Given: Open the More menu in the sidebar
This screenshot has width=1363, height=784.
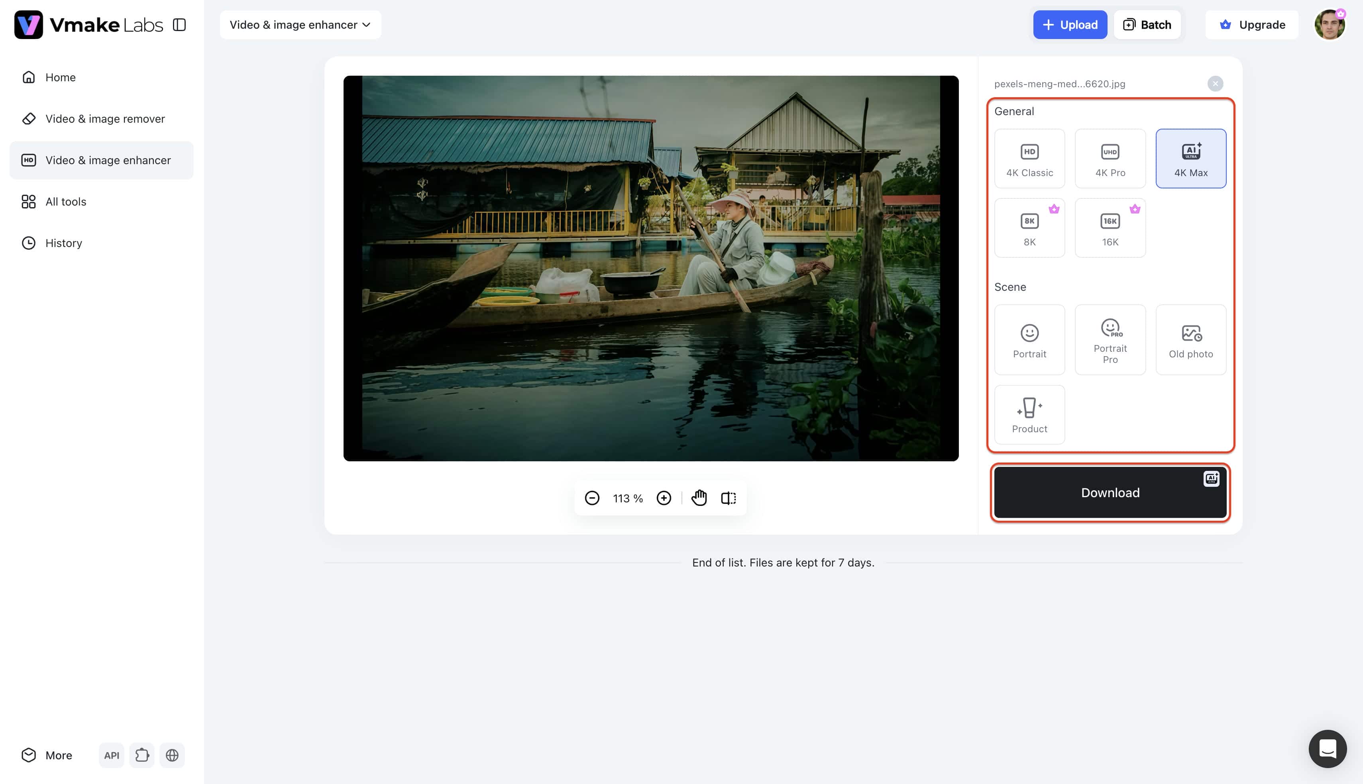Looking at the screenshot, I should [x=47, y=755].
